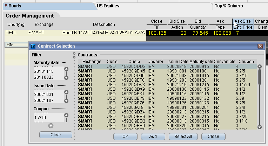Click the IB logo in Contract Selection title bar
The width and height of the screenshot is (268, 146).
(33, 46)
